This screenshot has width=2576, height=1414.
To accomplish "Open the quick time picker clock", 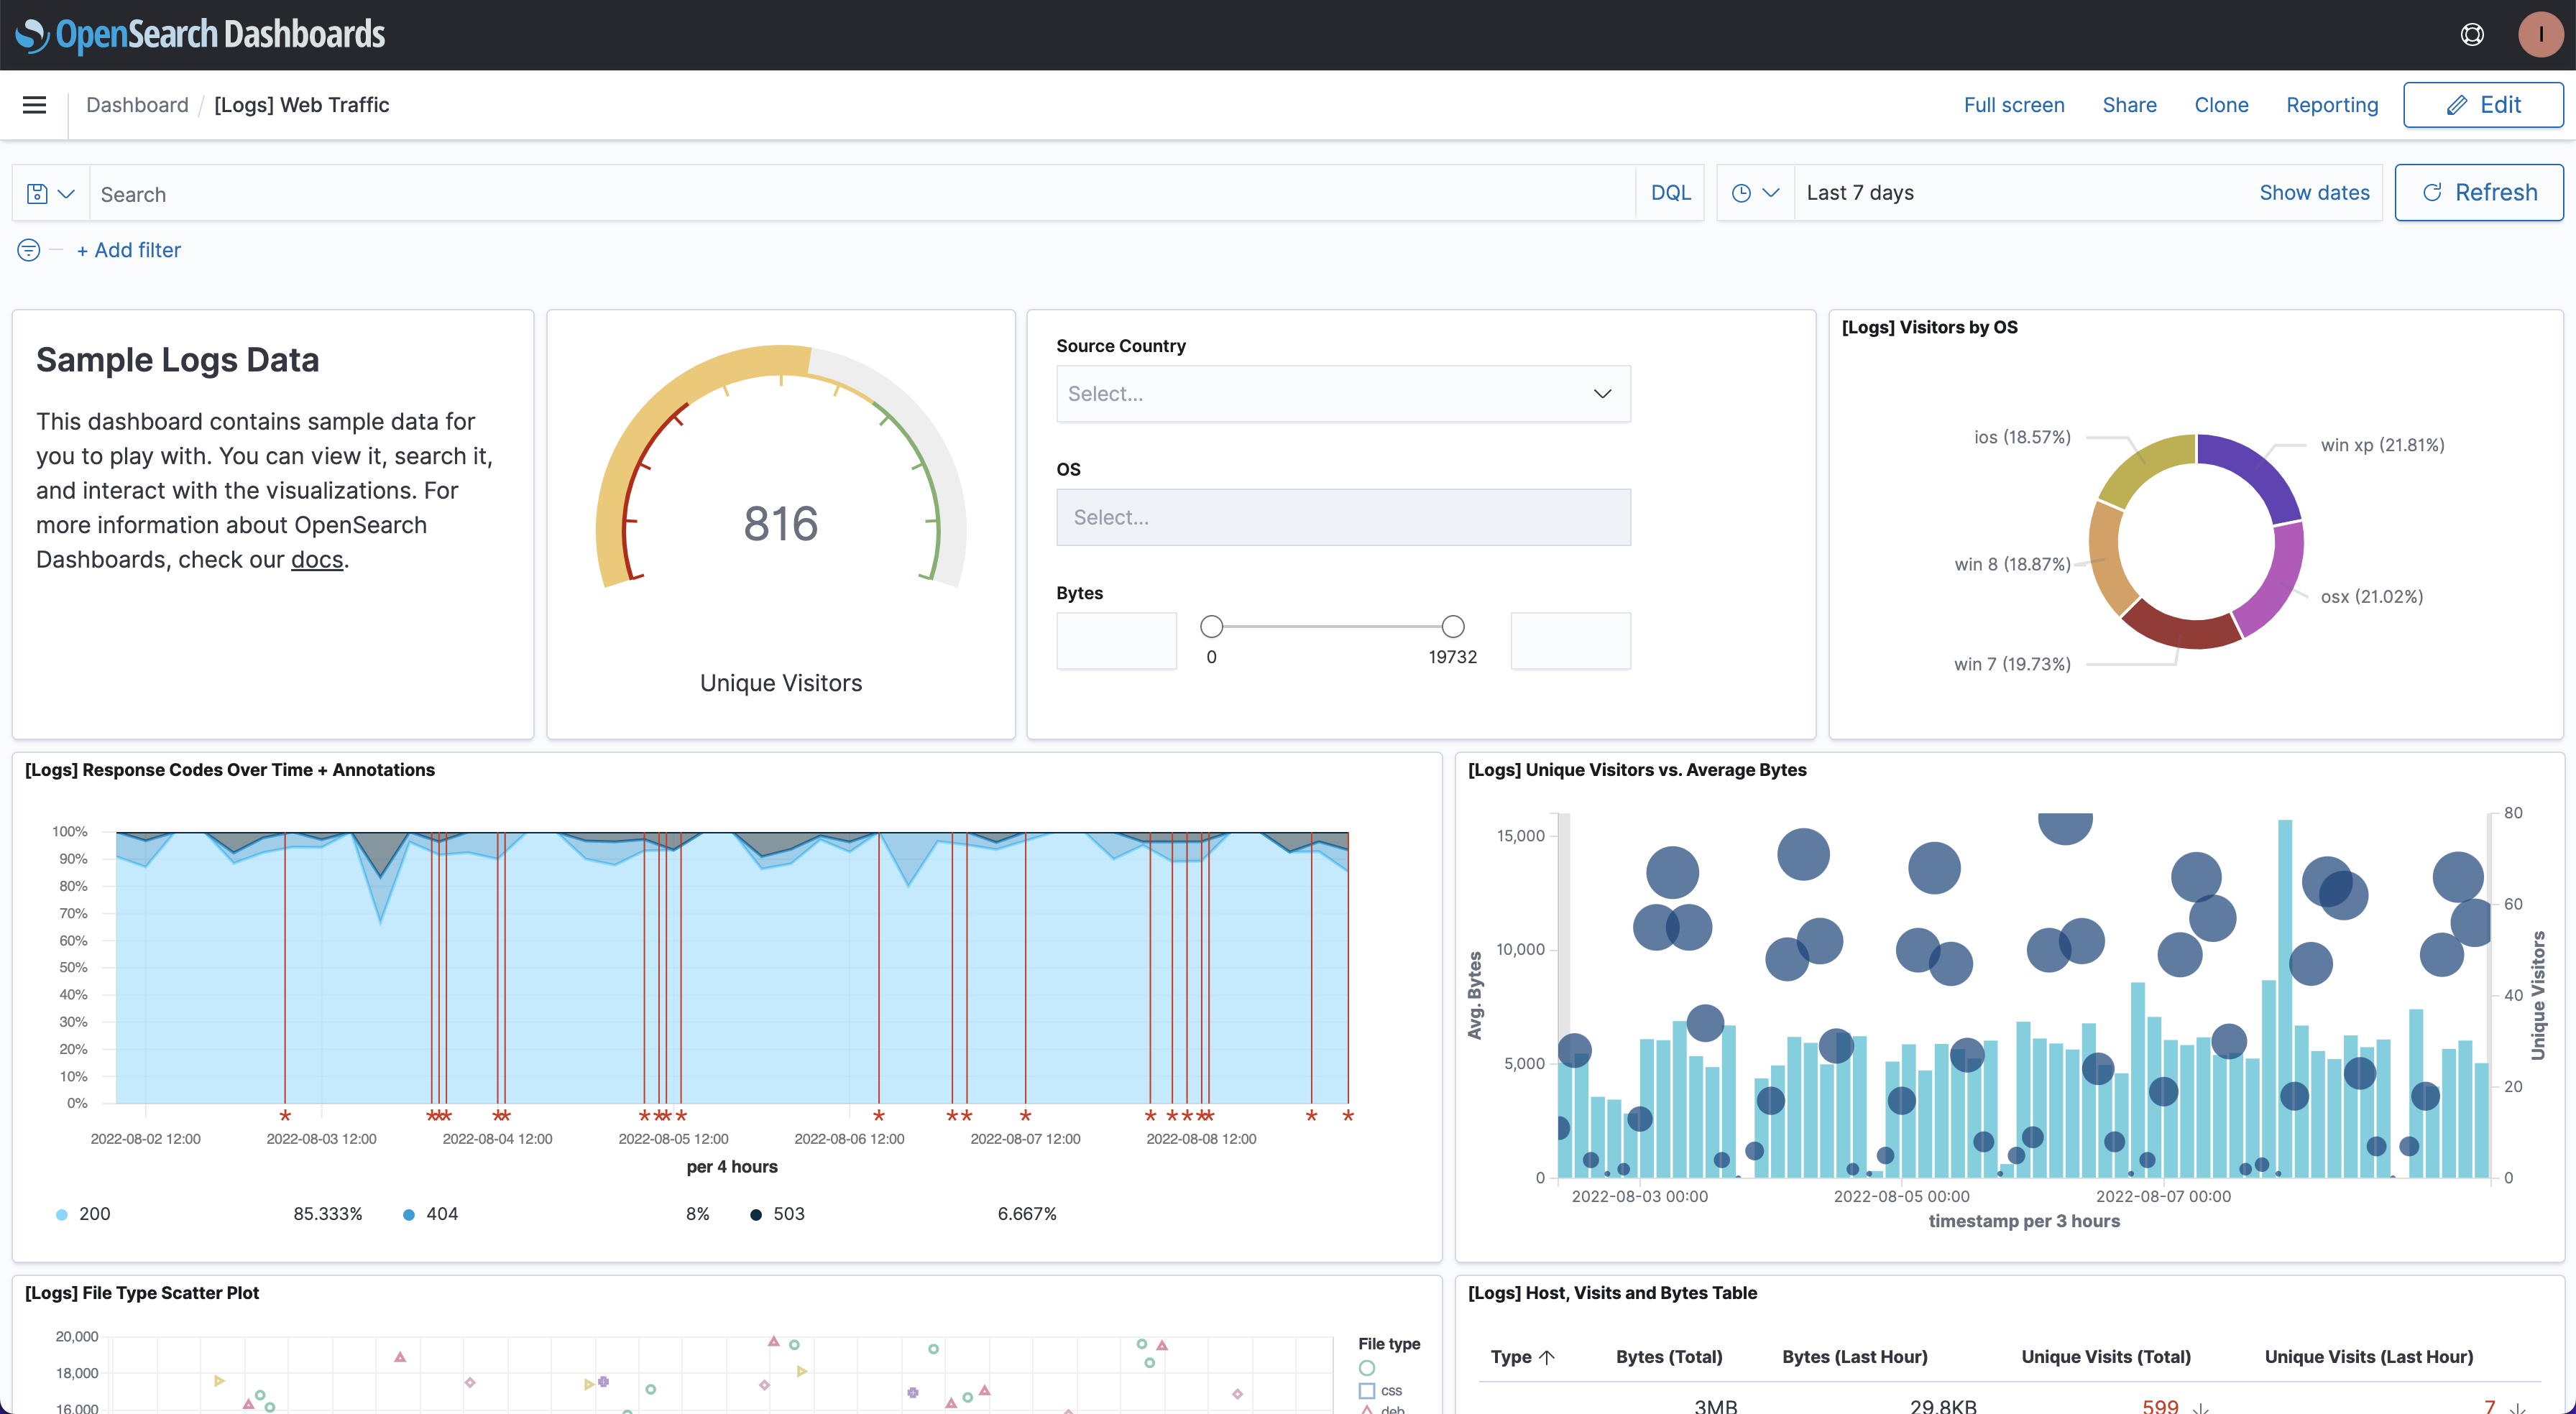I will click(x=1755, y=193).
